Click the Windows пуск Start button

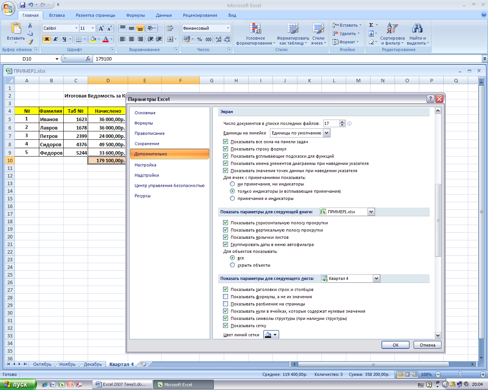(x=18, y=384)
